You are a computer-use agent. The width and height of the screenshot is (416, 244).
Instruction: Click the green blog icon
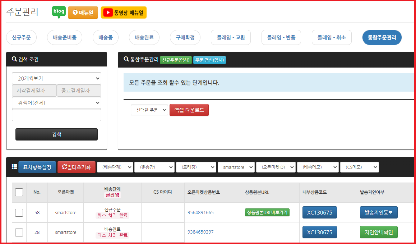point(59,12)
